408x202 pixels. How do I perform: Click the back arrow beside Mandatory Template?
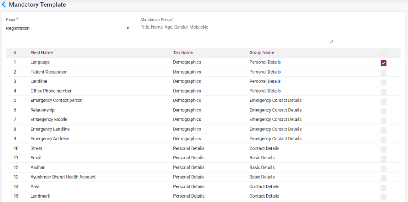click(x=4, y=5)
